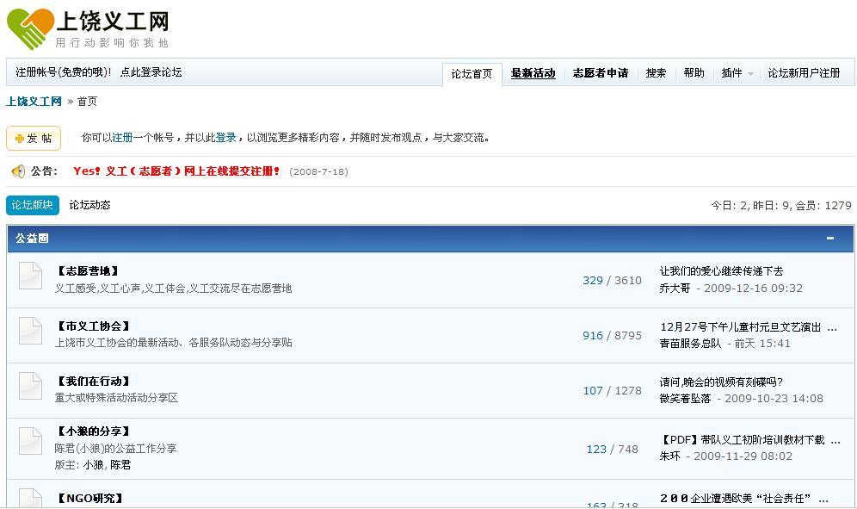
Task: Click the 107 / 1278 post count
Action: (x=612, y=391)
